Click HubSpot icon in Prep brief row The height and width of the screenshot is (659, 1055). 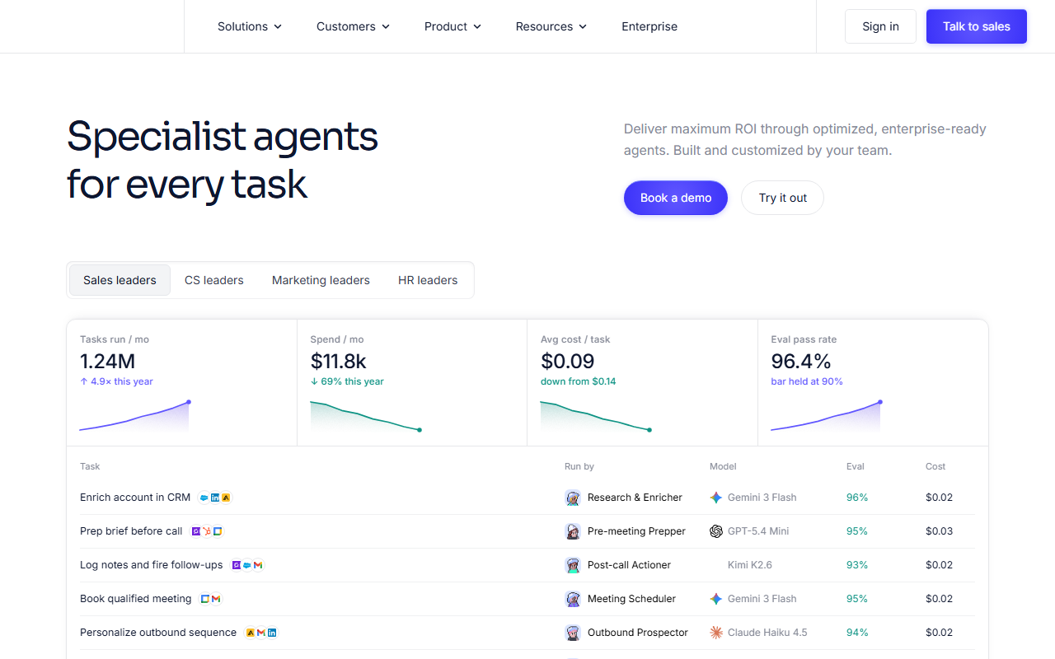coord(207,531)
